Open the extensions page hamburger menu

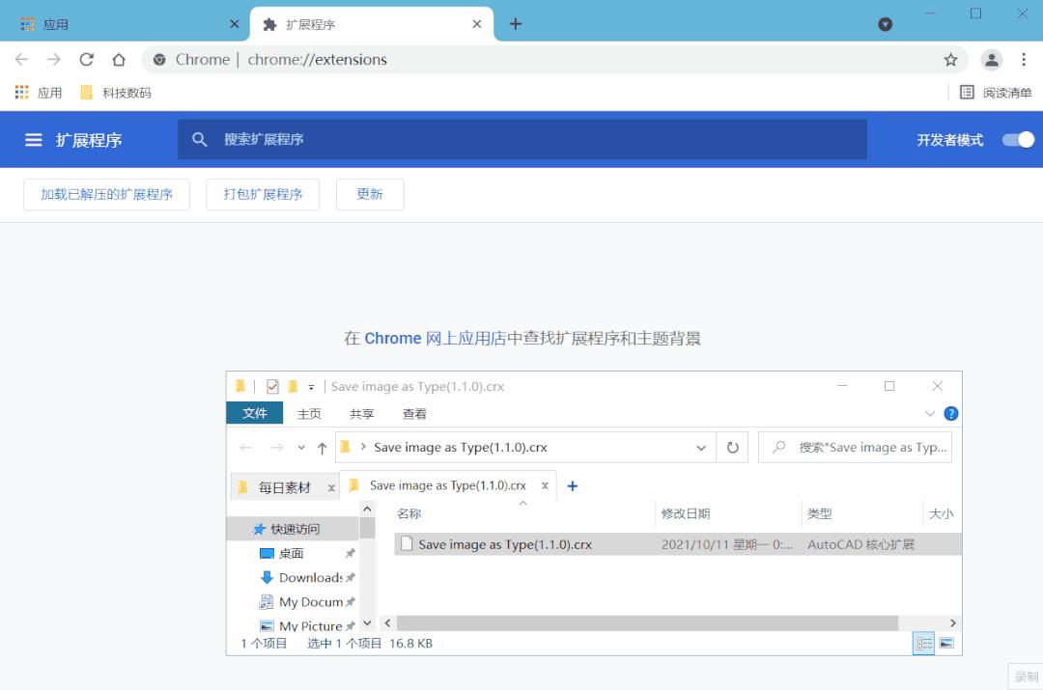coord(36,139)
